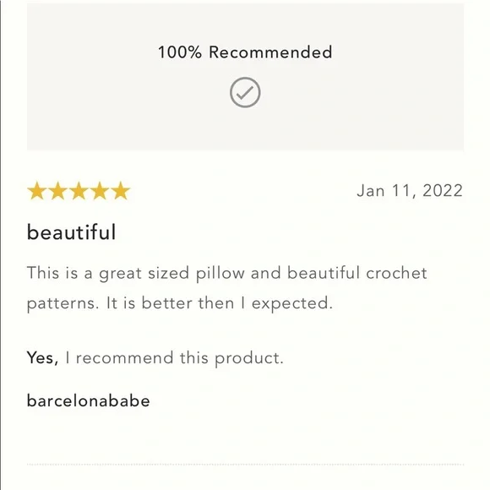Select the '100% Recommended' heading
The image size is (490, 490).
245,52
